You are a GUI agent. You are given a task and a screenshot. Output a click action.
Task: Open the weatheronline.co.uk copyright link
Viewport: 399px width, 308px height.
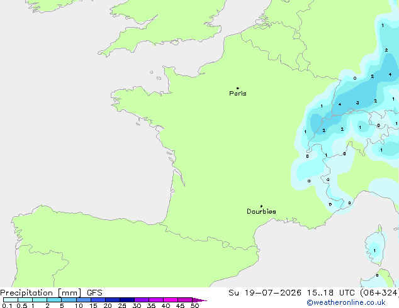tap(346, 302)
